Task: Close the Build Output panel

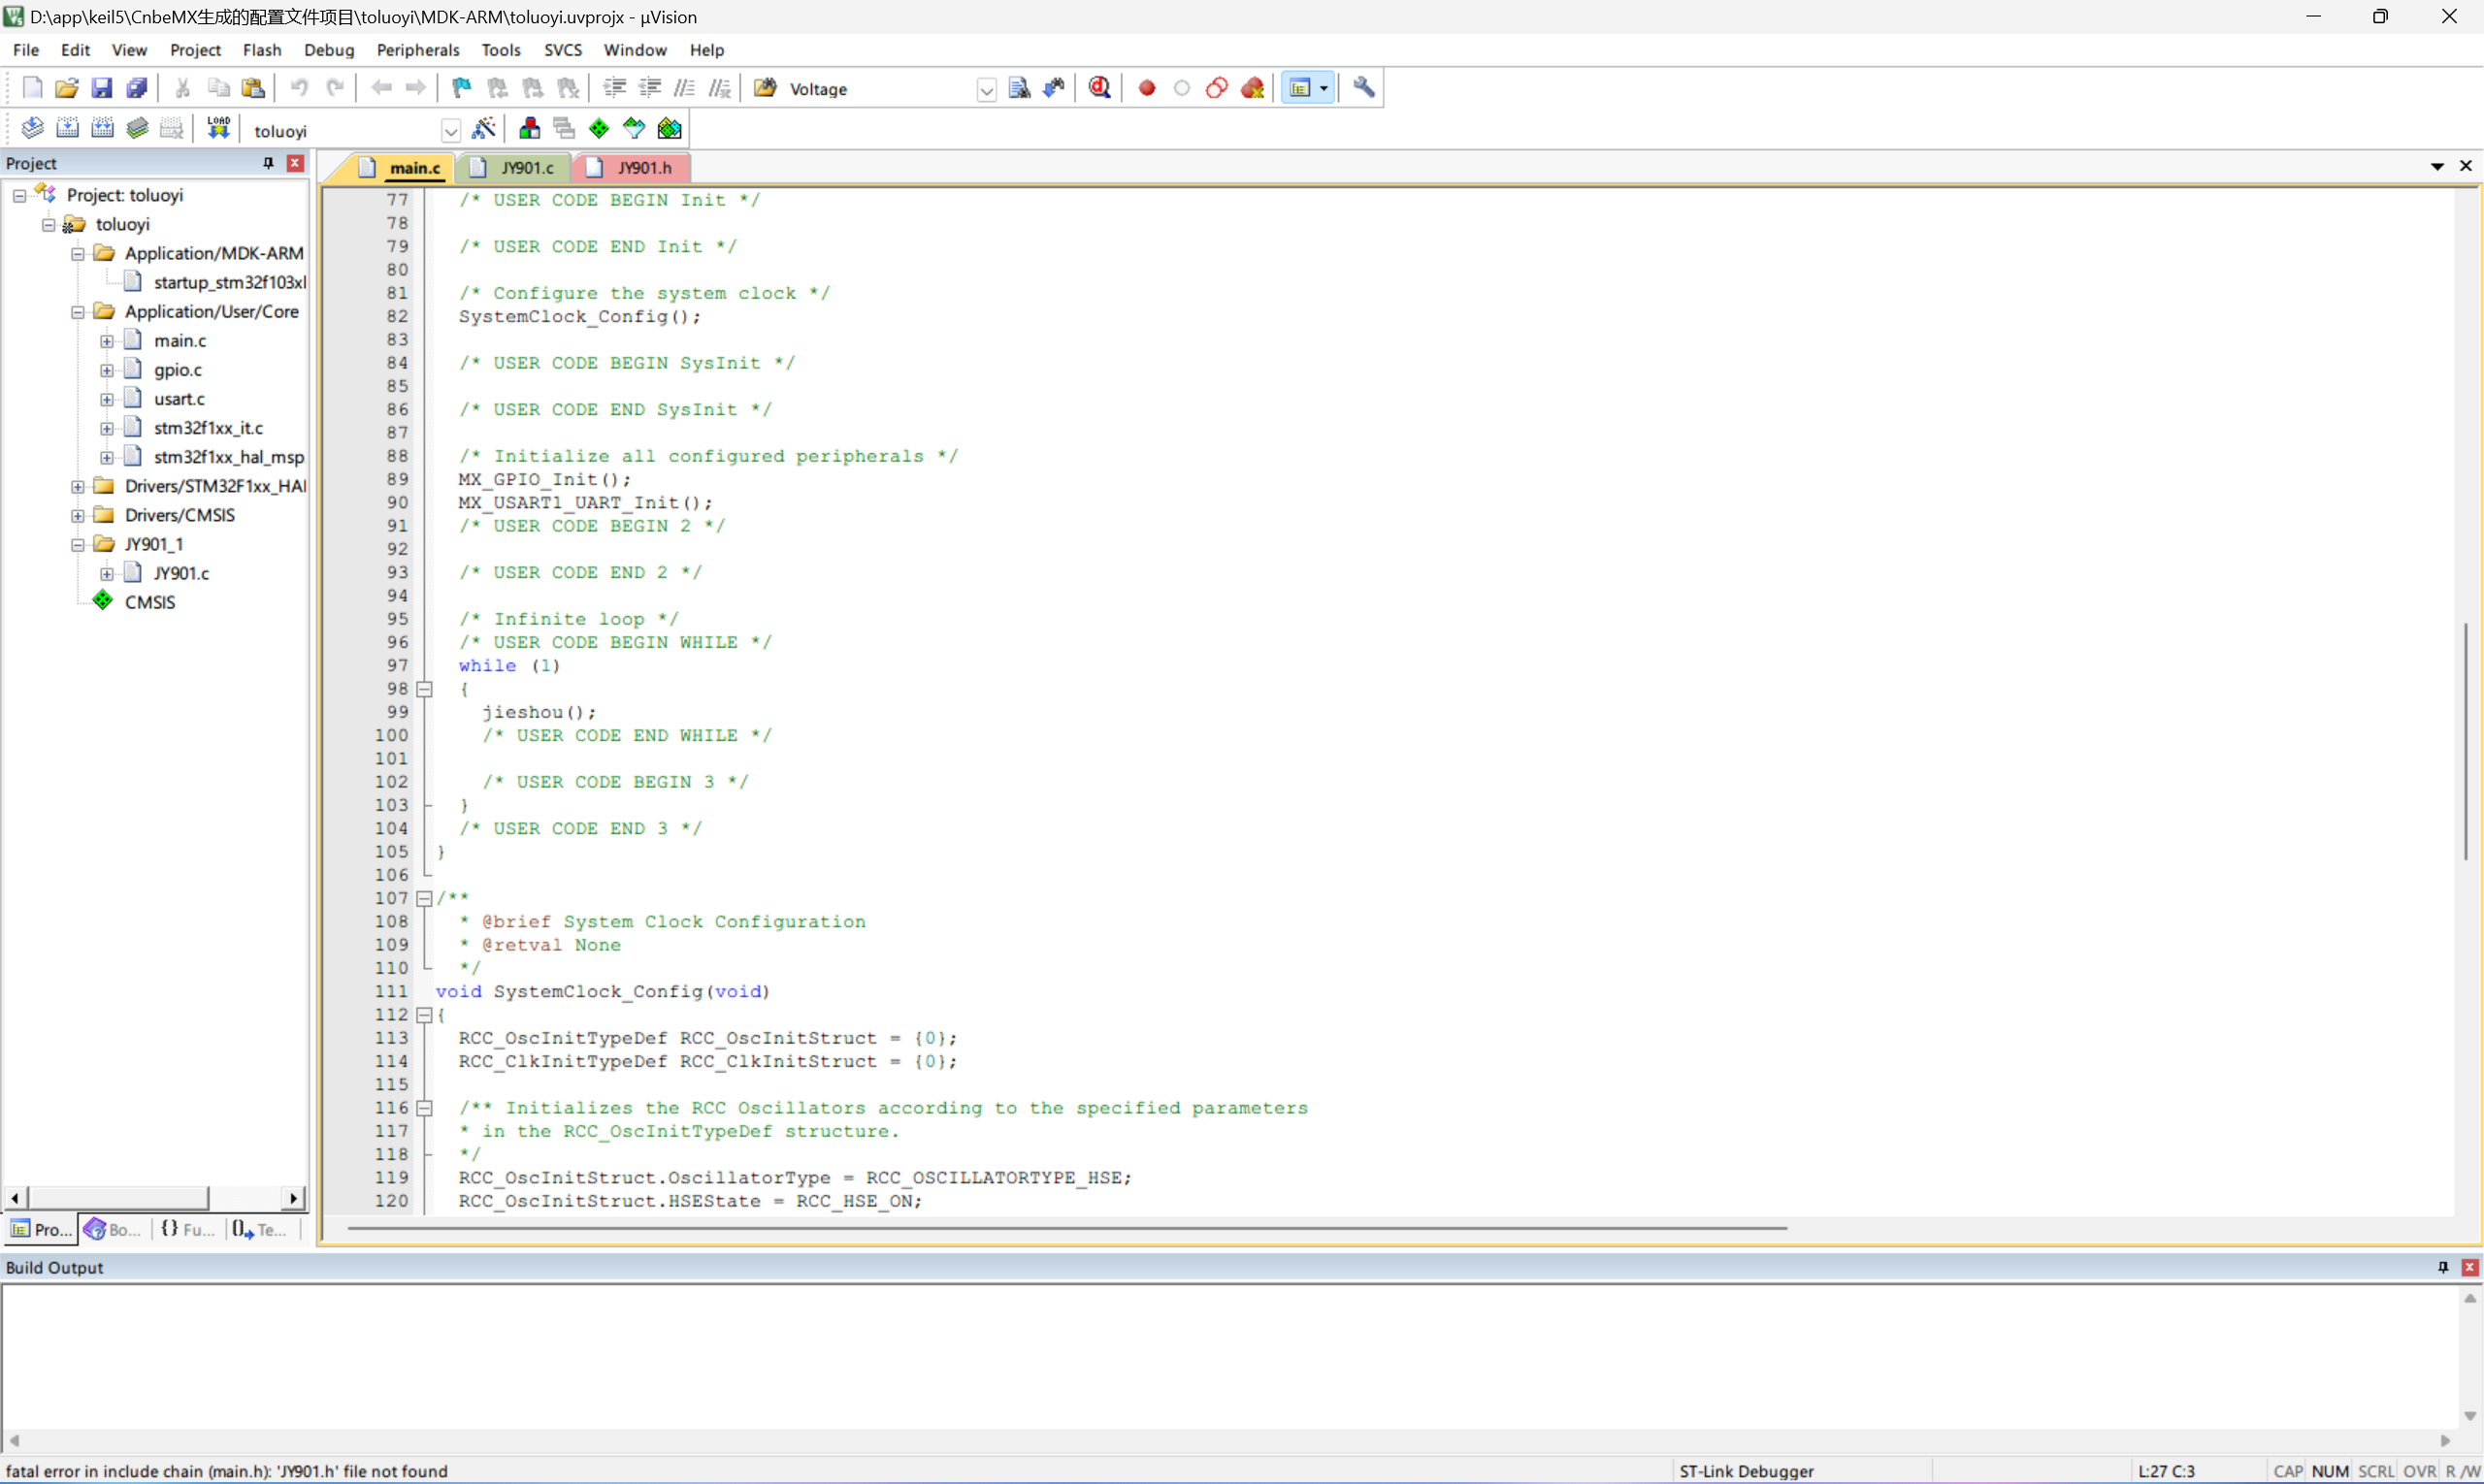Action: coord(2469,1267)
